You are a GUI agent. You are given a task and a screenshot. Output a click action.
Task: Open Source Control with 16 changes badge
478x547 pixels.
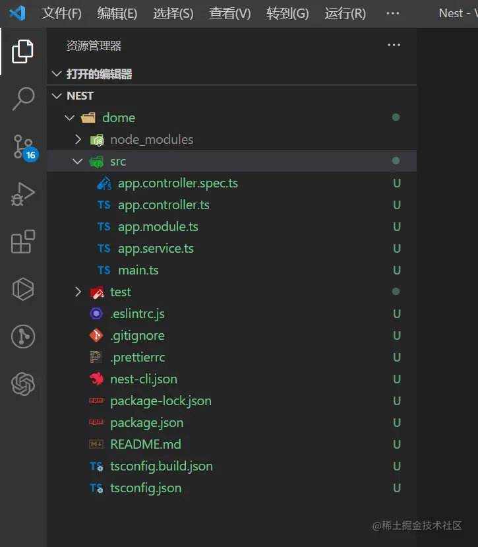coord(25,148)
